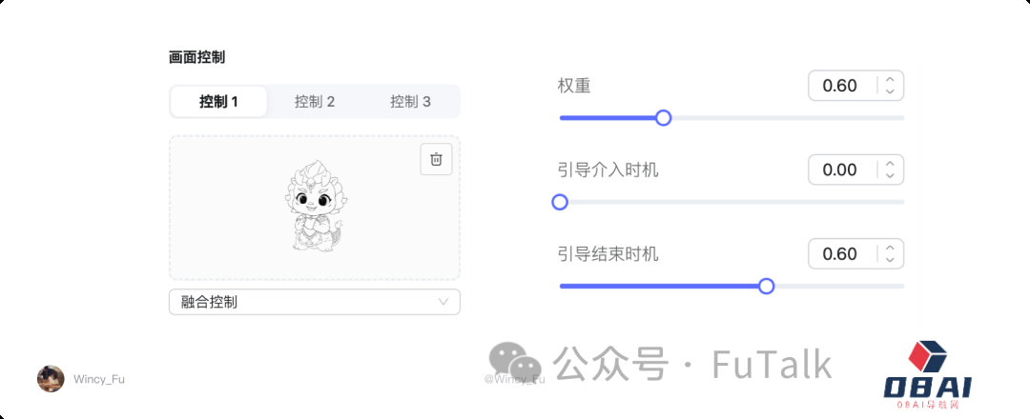Click the 引导介入时机 slider handle at start
The image size is (1030, 419).
560,202
